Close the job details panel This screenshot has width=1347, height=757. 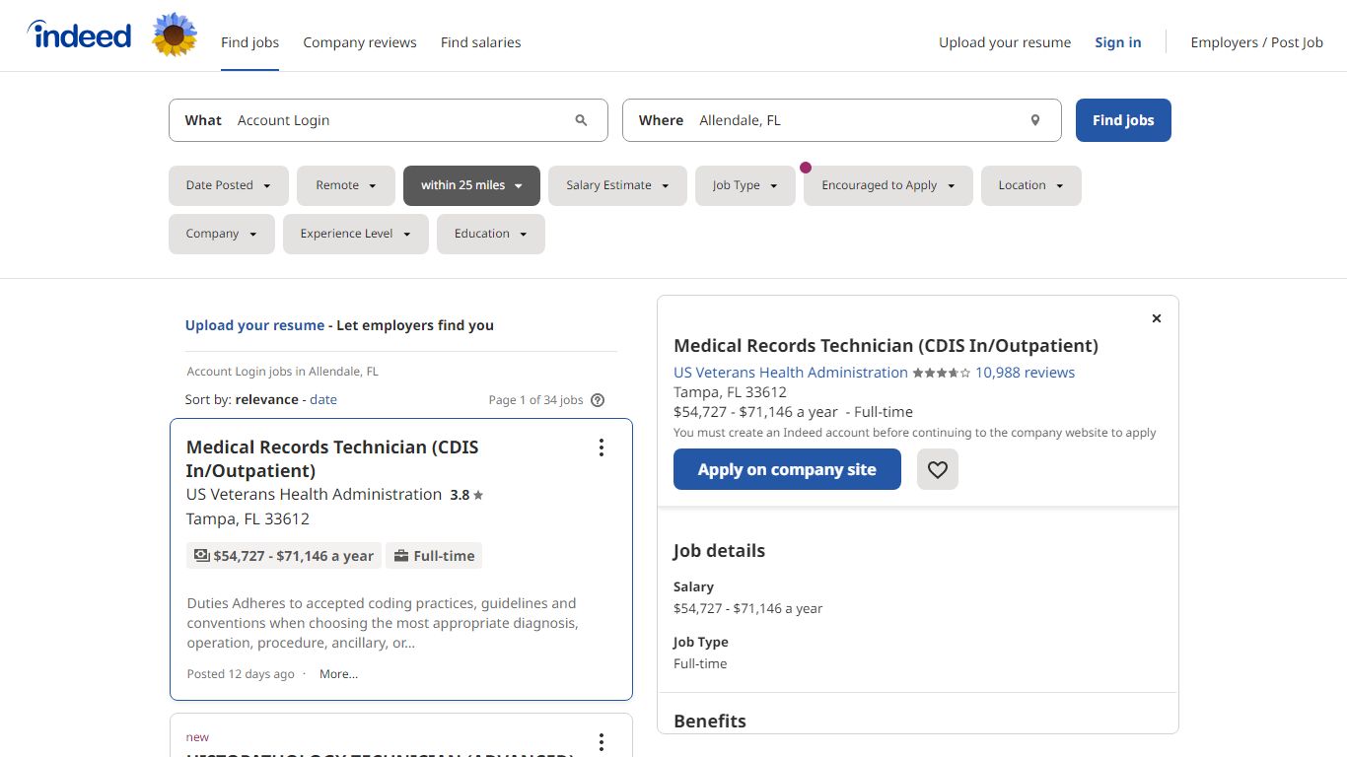1156,318
